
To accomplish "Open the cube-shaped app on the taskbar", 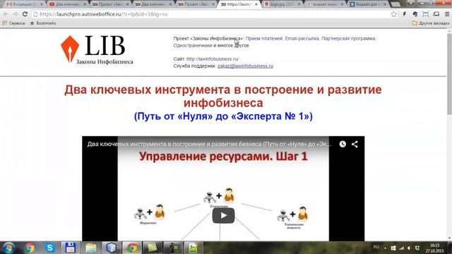I will [x=112, y=248].
